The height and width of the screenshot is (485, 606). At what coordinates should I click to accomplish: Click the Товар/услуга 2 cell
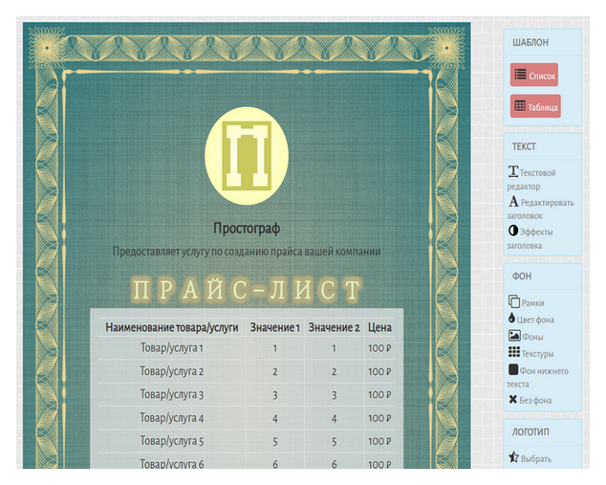(x=172, y=371)
